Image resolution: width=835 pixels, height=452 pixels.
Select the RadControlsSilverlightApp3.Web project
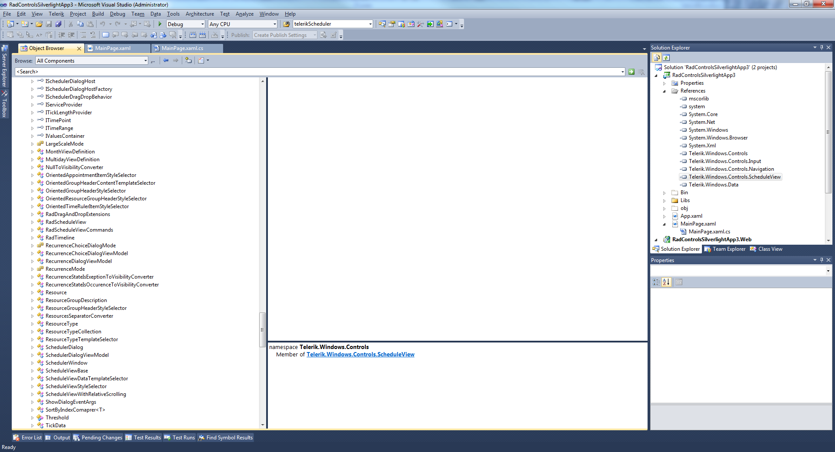pos(711,239)
